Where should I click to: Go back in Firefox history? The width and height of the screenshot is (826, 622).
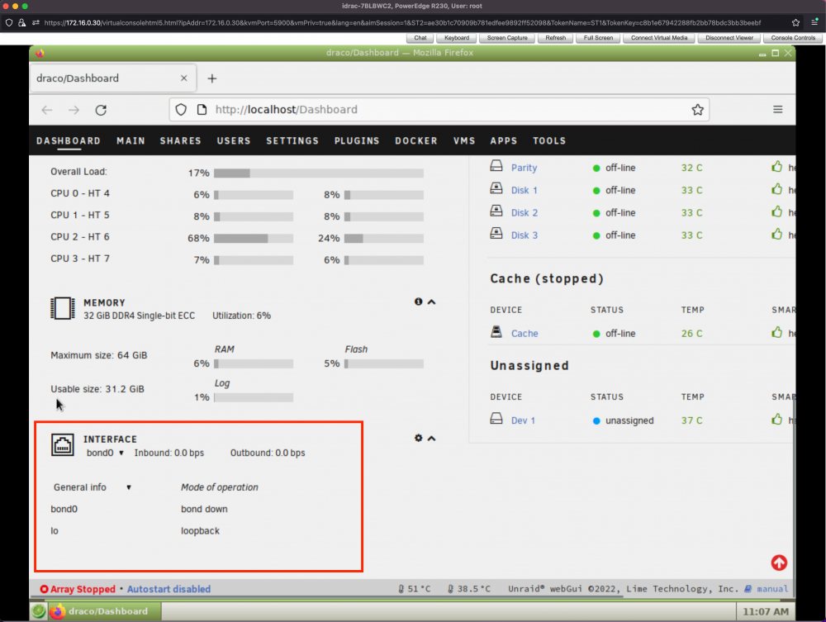[47, 110]
